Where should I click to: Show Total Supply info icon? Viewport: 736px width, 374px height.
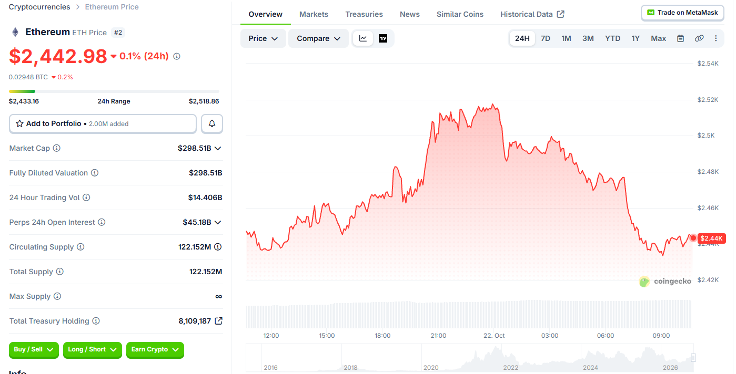pyautogui.click(x=60, y=272)
